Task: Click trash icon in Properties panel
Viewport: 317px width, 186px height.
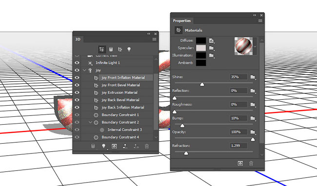Action: (251, 163)
